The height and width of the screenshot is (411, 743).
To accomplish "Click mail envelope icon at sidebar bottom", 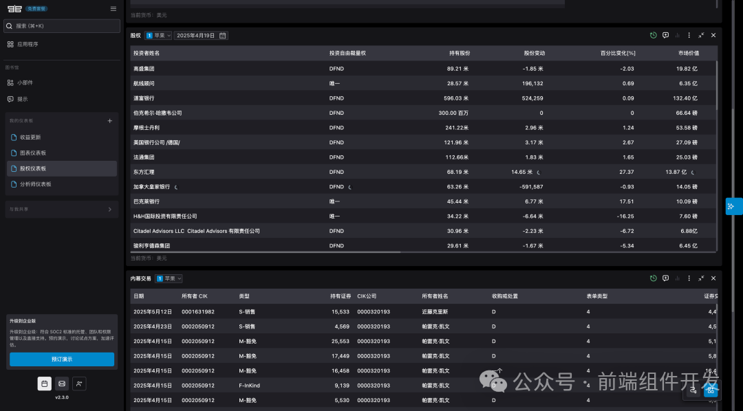I will 62,384.
